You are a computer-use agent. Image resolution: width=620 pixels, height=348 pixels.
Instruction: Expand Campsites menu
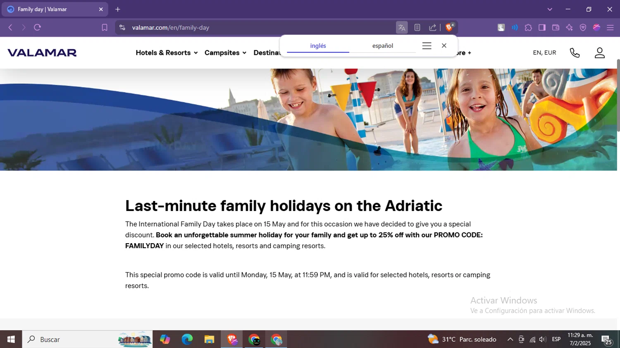pos(225,53)
